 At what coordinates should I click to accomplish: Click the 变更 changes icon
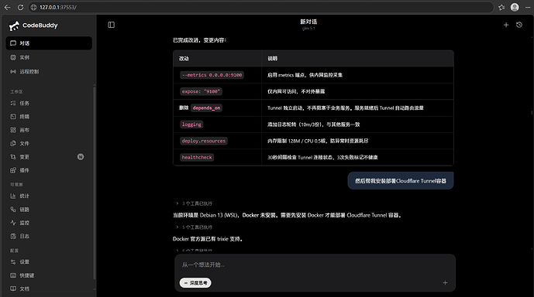(13, 157)
